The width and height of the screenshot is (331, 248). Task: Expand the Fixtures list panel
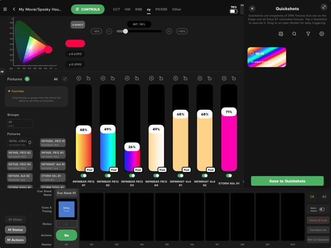tap(65, 79)
